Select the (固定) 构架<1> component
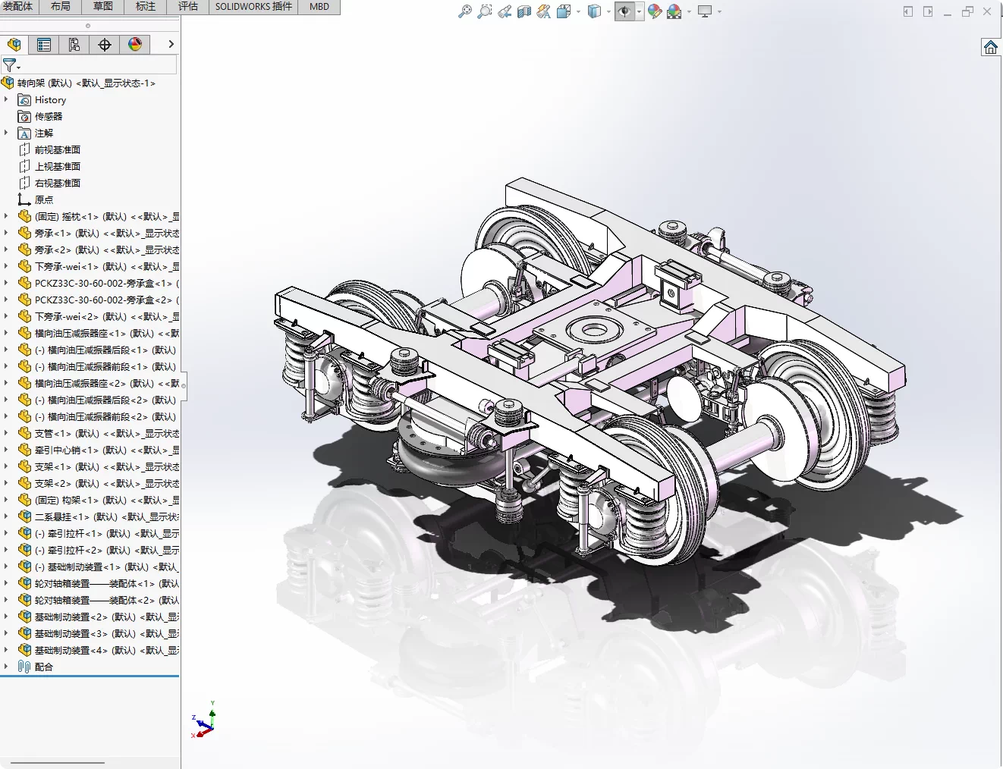The height and width of the screenshot is (769, 1003). pos(99,500)
